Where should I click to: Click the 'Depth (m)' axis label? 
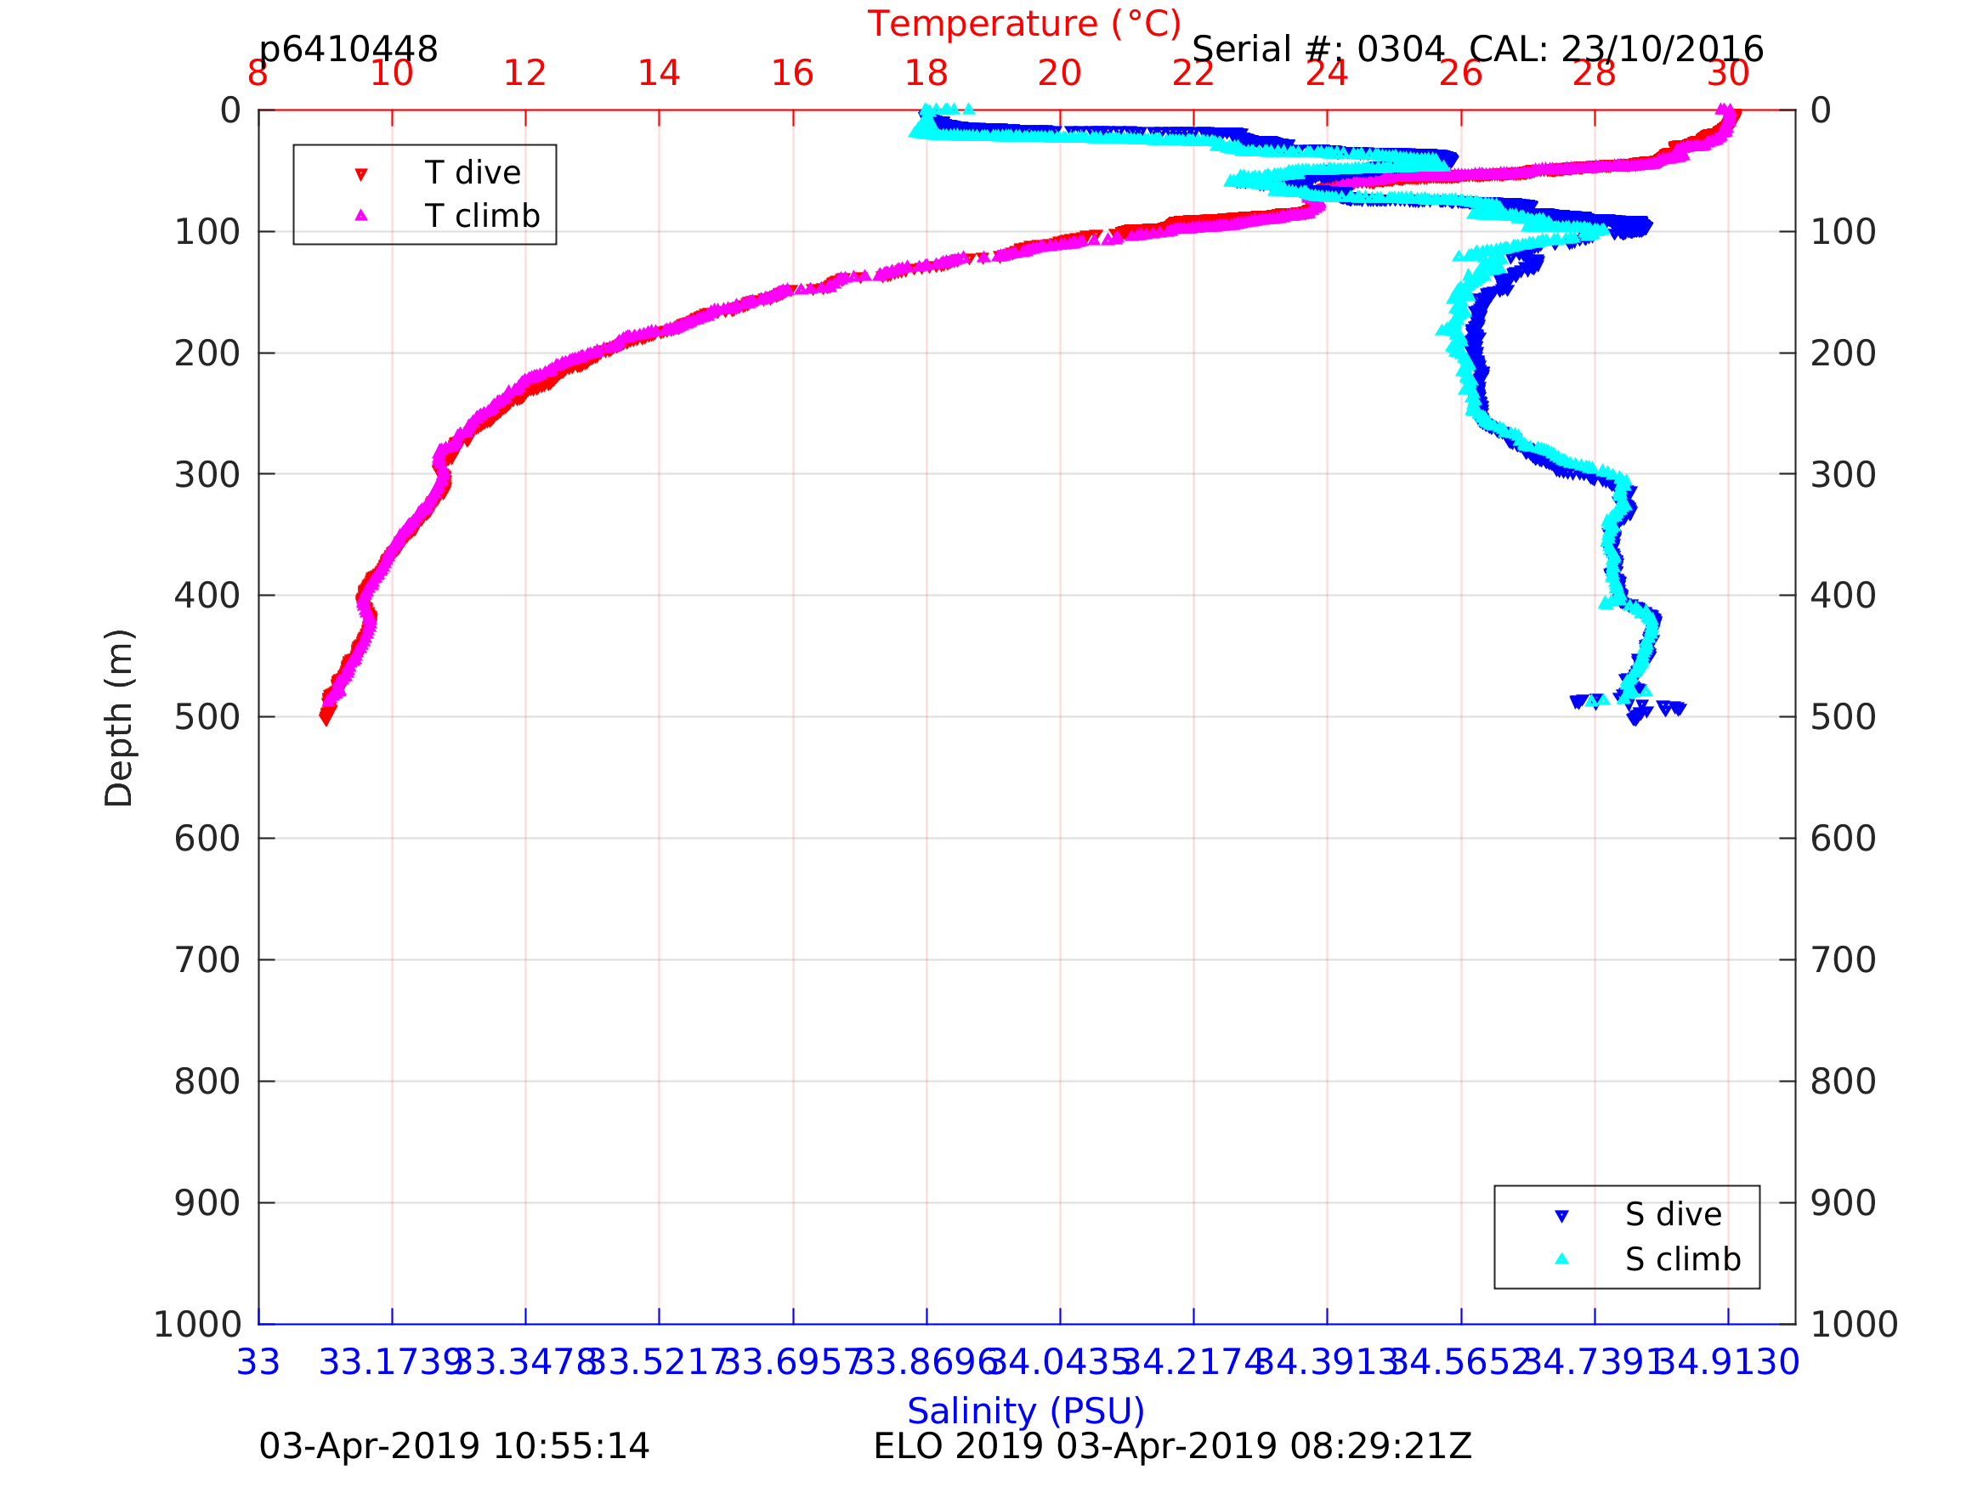click(x=119, y=718)
